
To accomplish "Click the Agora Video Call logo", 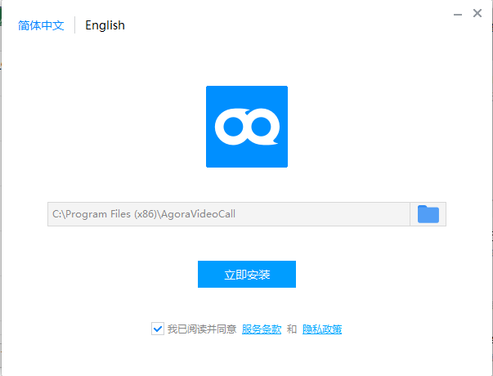I will tap(246, 127).
